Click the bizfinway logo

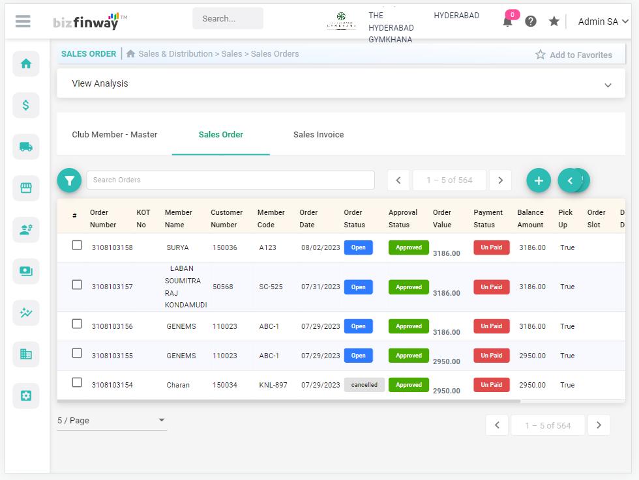click(x=90, y=21)
